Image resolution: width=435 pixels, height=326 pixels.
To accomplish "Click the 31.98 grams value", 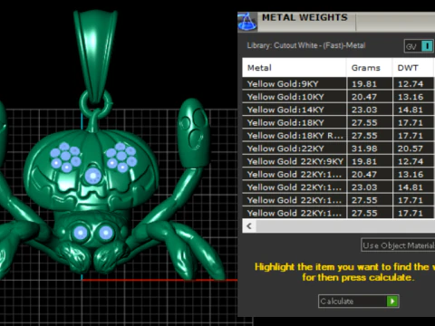I will pyautogui.click(x=364, y=149).
